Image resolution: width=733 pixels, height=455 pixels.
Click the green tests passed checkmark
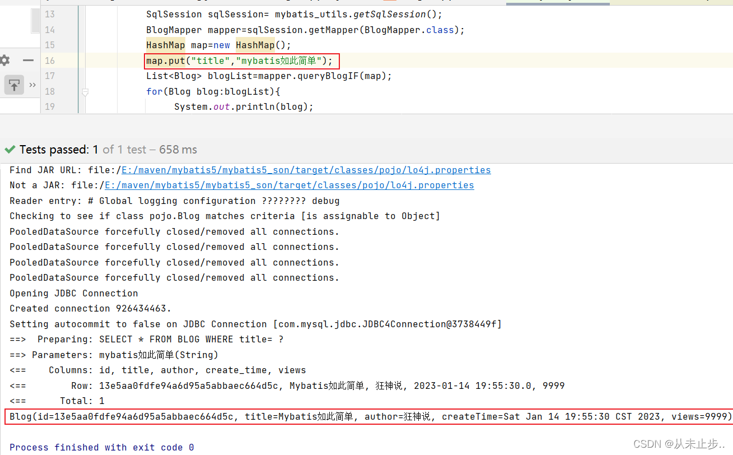[x=10, y=150]
